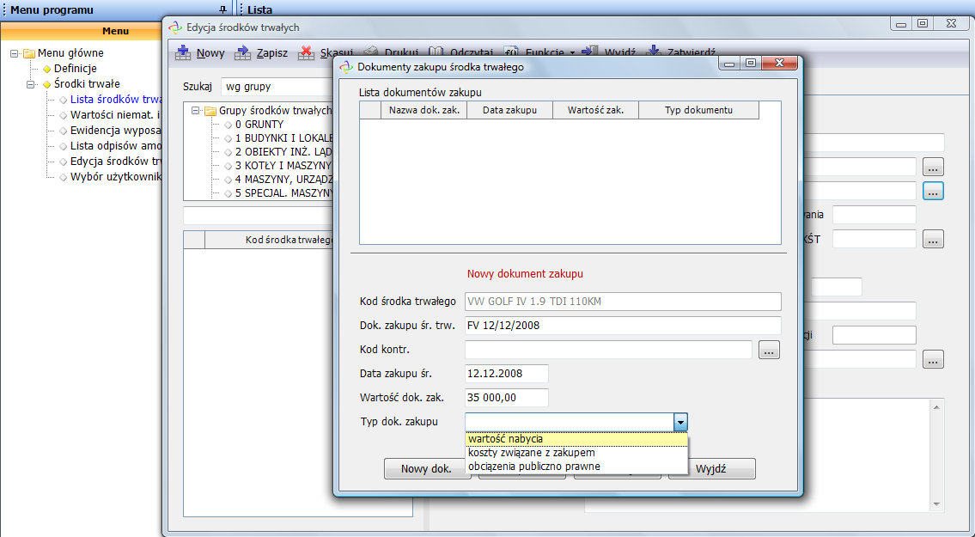Click scroll up arrow in the notes text area
975x537 pixels.
(936, 406)
